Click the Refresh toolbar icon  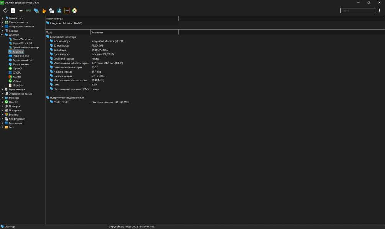(5, 11)
